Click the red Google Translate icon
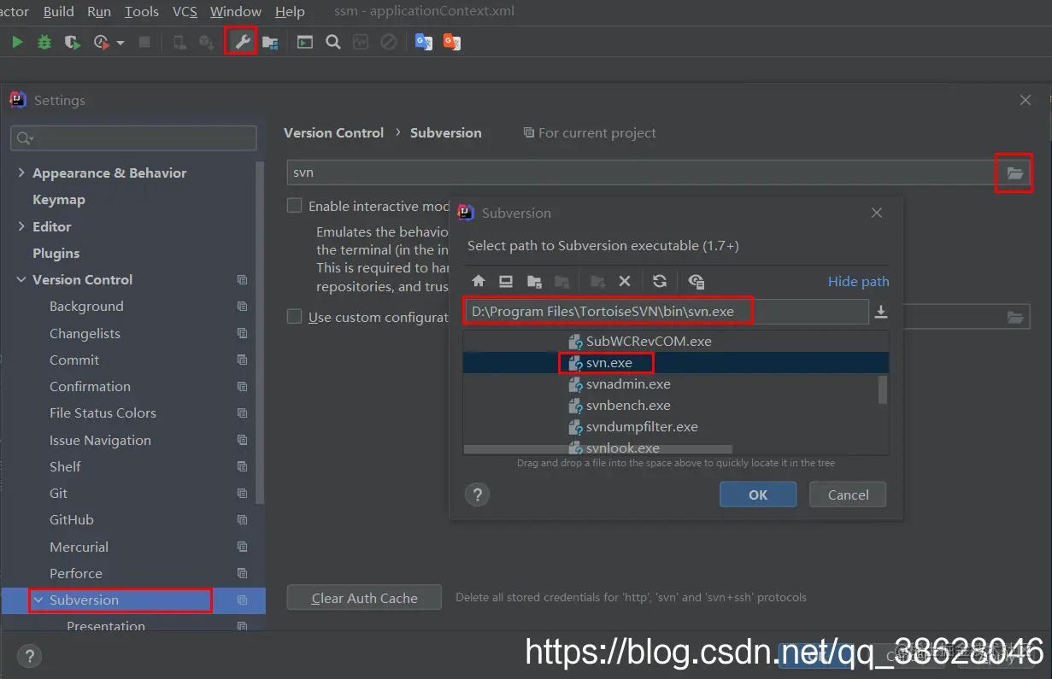 (452, 42)
